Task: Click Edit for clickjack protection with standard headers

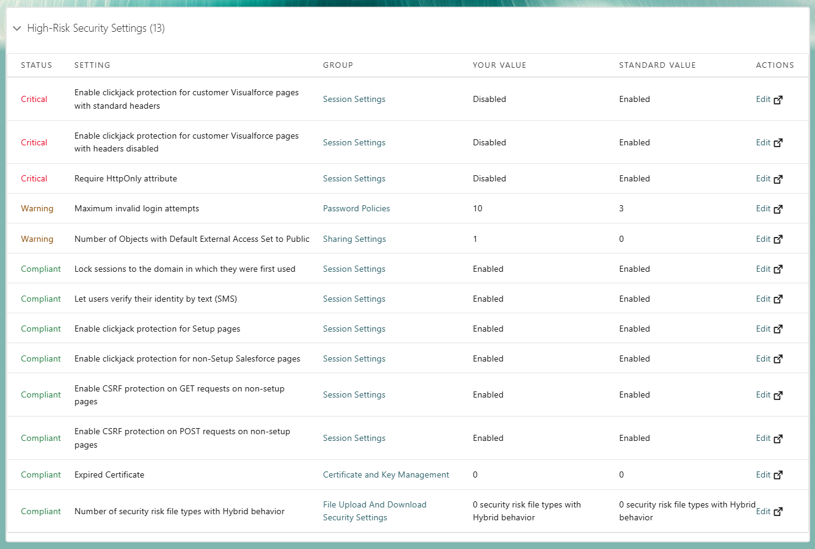Action: (762, 99)
